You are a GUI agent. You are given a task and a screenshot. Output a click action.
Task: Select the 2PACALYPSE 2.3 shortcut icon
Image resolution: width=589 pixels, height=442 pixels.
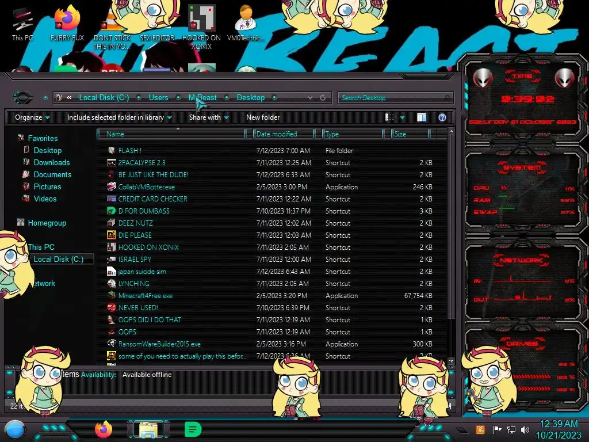111,163
